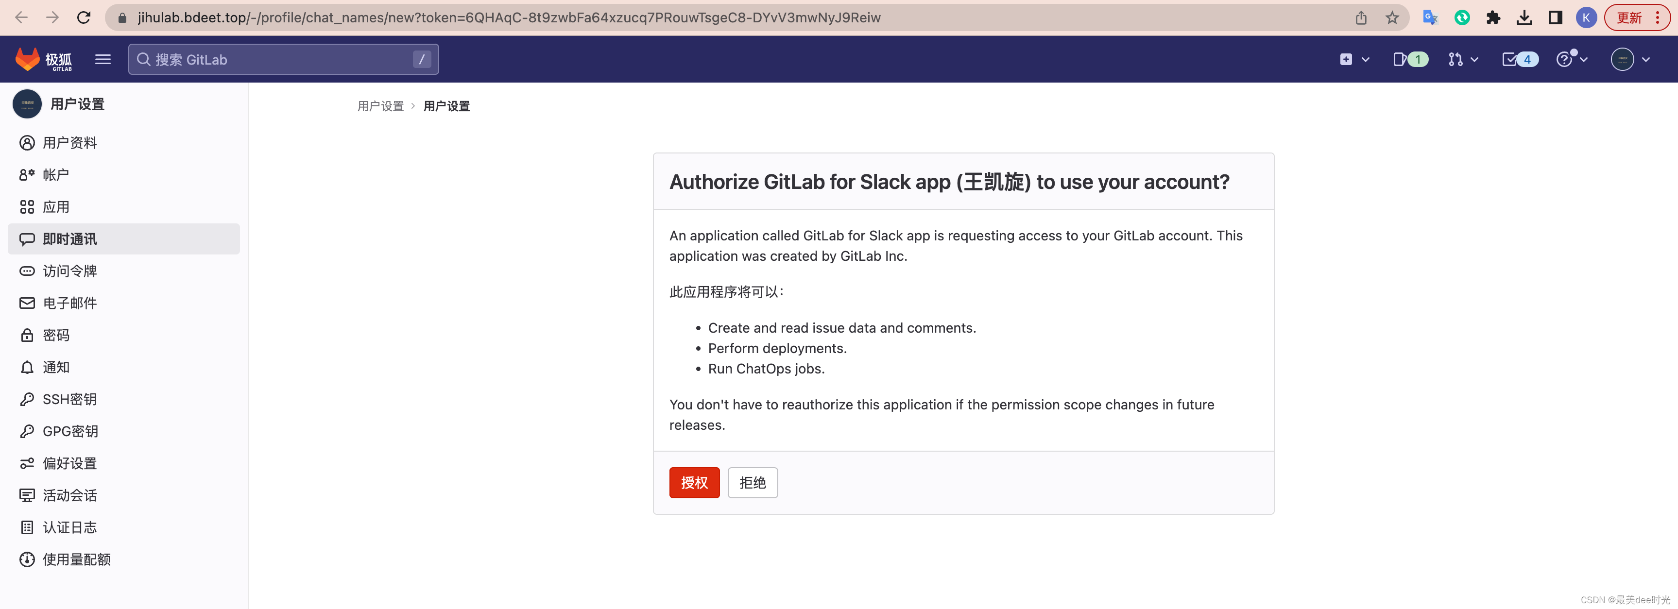Open GPG密钥 in the sidebar
This screenshot has height=609, width=1678.
pyautogui.click(x=124, y=431)
